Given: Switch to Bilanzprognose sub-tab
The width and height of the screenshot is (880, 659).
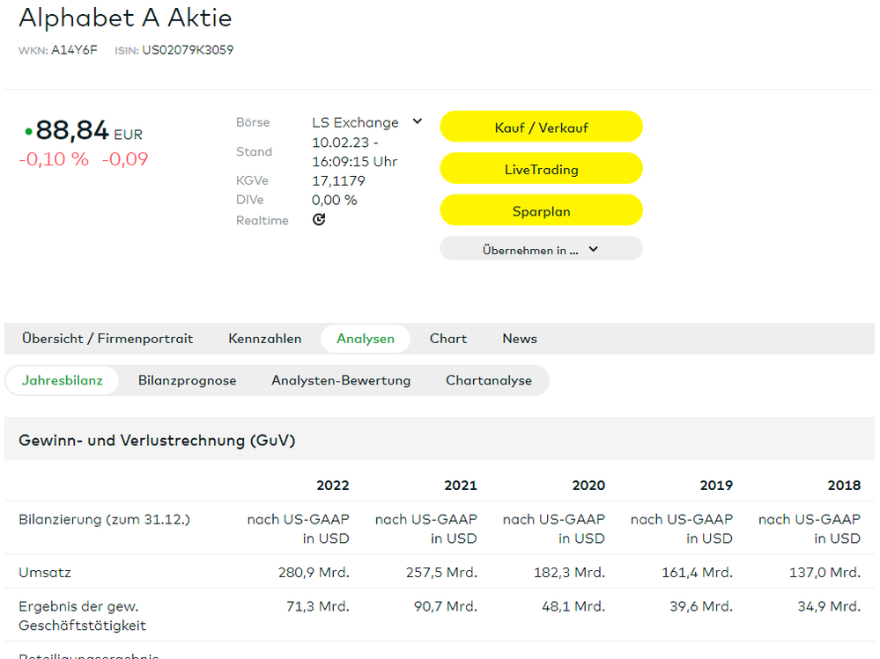Looking at the screenshot, I should coord(187,381).
